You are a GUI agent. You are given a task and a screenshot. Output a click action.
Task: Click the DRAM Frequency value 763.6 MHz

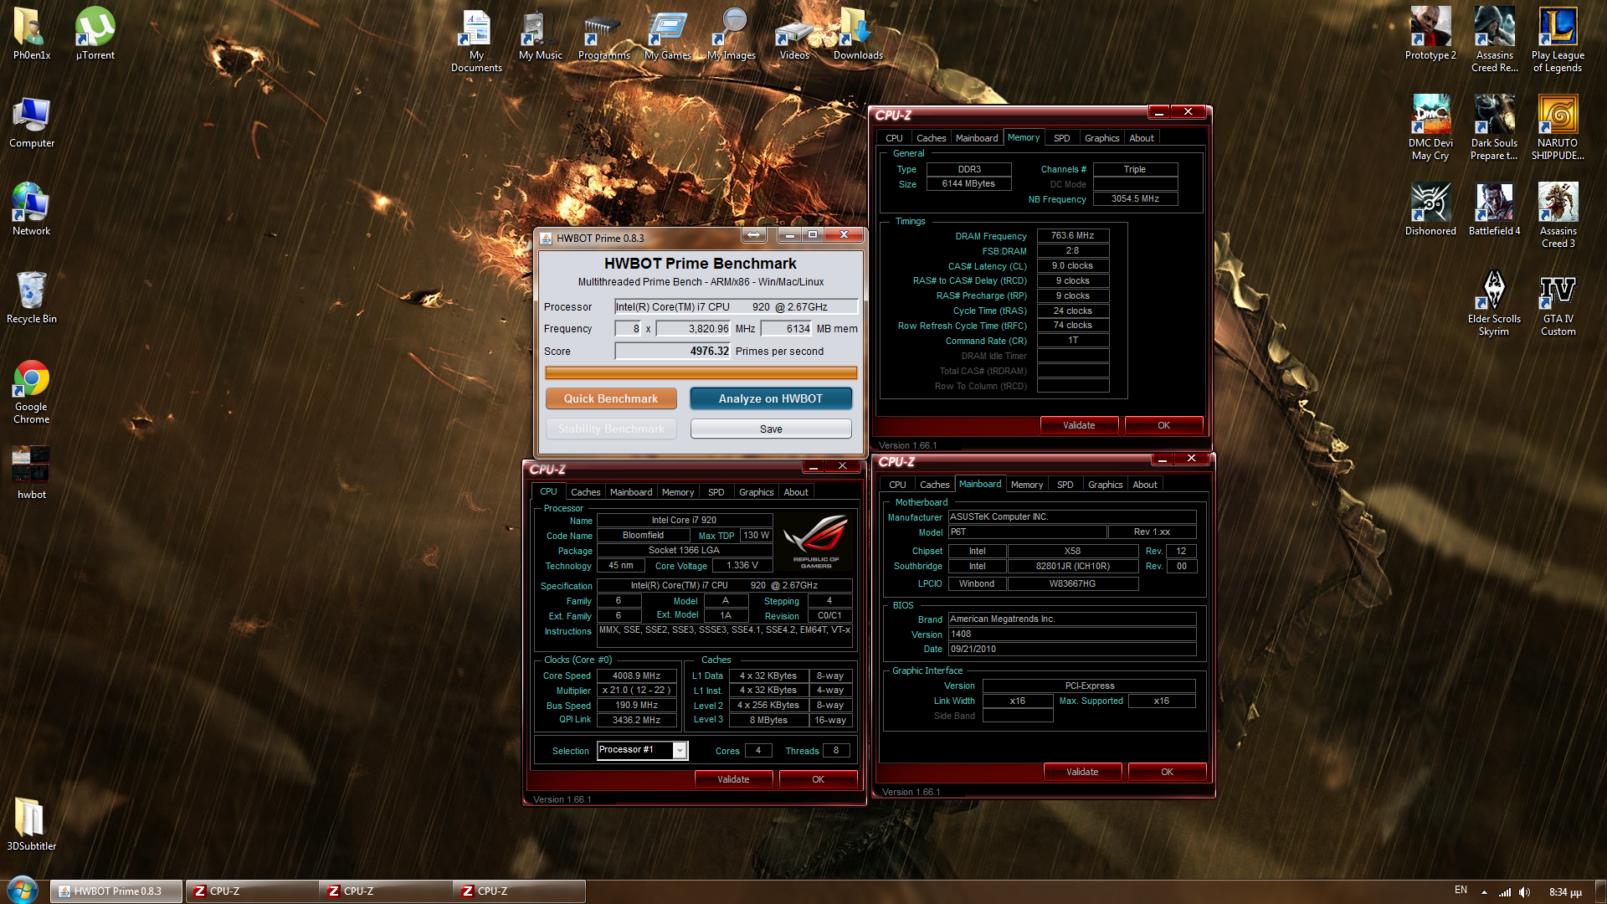click(x=1072, y=236)
